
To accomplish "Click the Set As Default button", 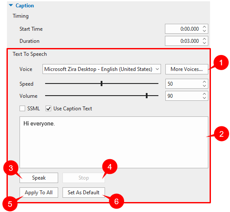I will click(x=84, y=193).
